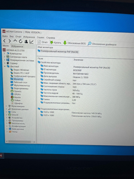Click the Up level arrow icon
134x179 pixels.
[15, 41]
